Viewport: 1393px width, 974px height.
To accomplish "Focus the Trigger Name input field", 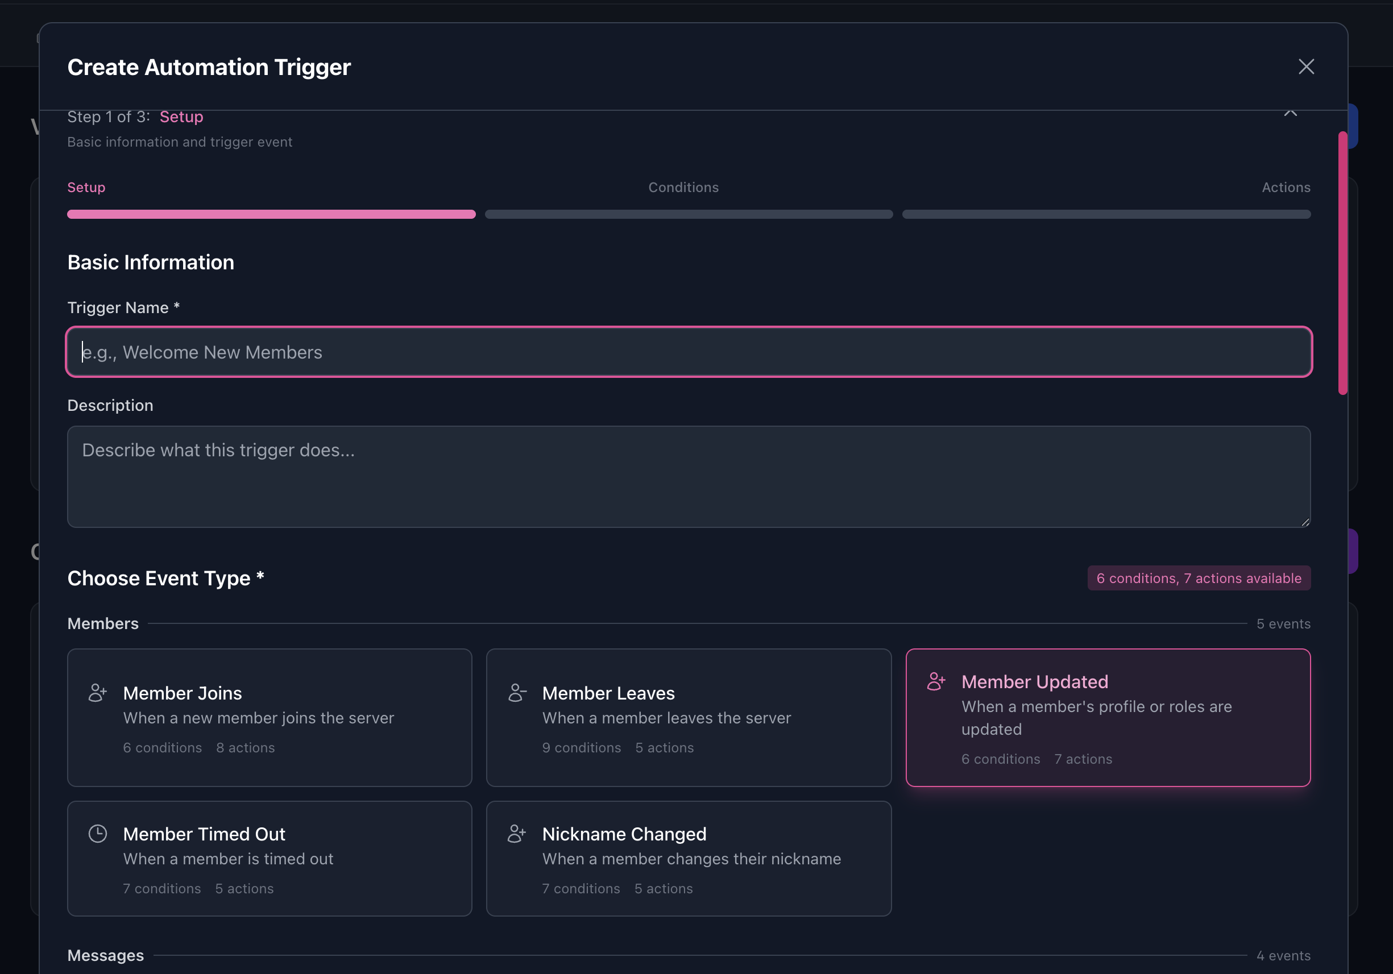I will tap(689, 352).
